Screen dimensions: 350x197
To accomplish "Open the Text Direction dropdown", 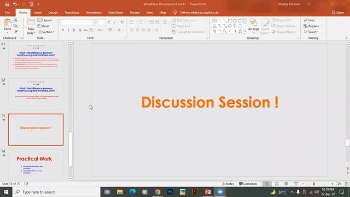I will [x=184, y=20].
